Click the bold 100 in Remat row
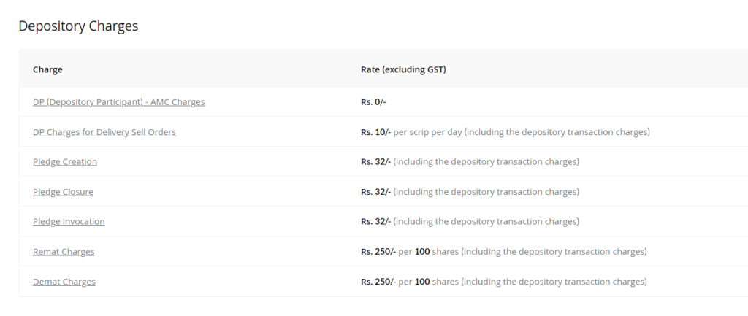Screen dimensions: 748x316 pos(421,252)
